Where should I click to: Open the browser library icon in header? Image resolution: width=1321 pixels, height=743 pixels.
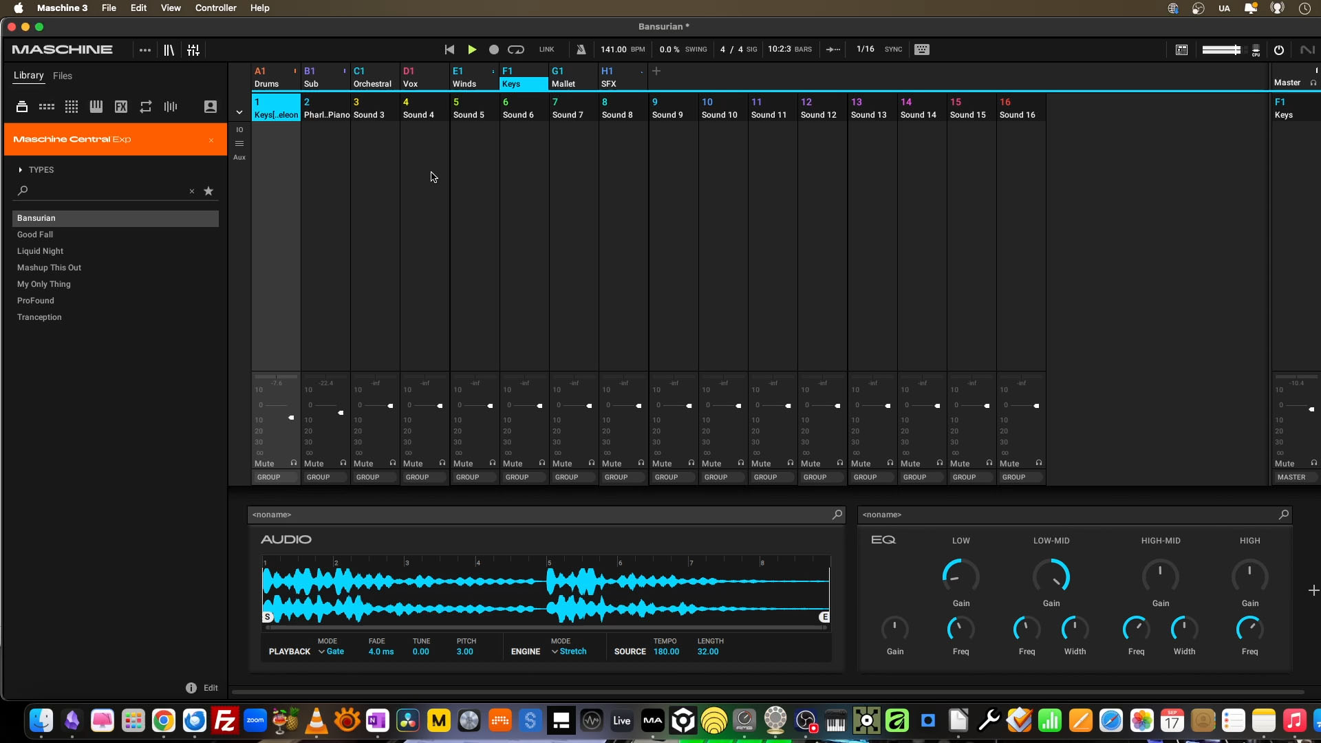pyautogui.click(x=169, y=50)
